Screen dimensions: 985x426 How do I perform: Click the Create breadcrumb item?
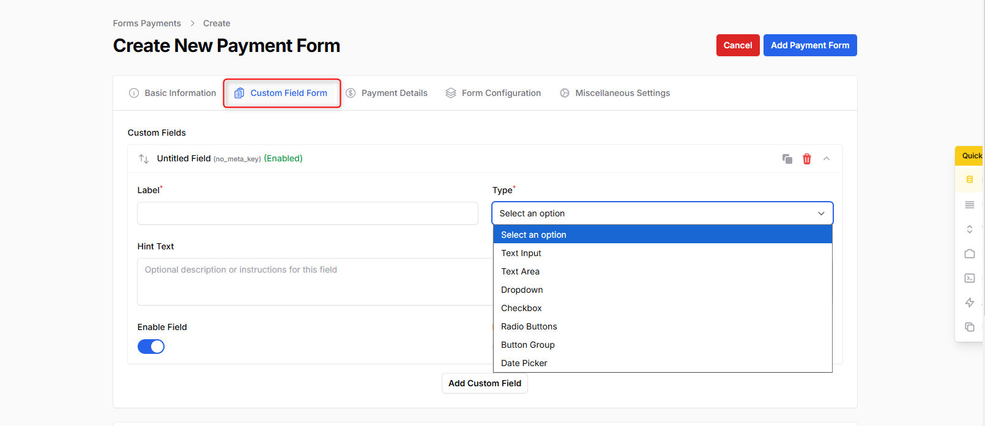[x=217, y=23]
